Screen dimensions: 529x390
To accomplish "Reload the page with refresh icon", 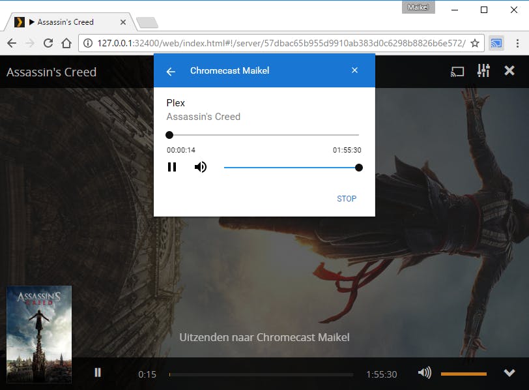I will click(48, 43).
